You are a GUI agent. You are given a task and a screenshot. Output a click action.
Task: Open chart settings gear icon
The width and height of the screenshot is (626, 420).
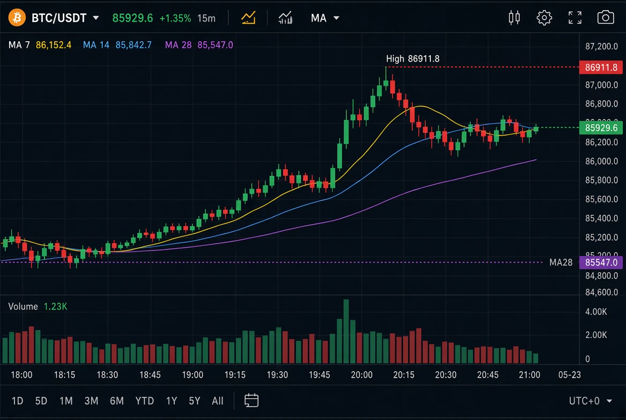(x=544, y=18)
